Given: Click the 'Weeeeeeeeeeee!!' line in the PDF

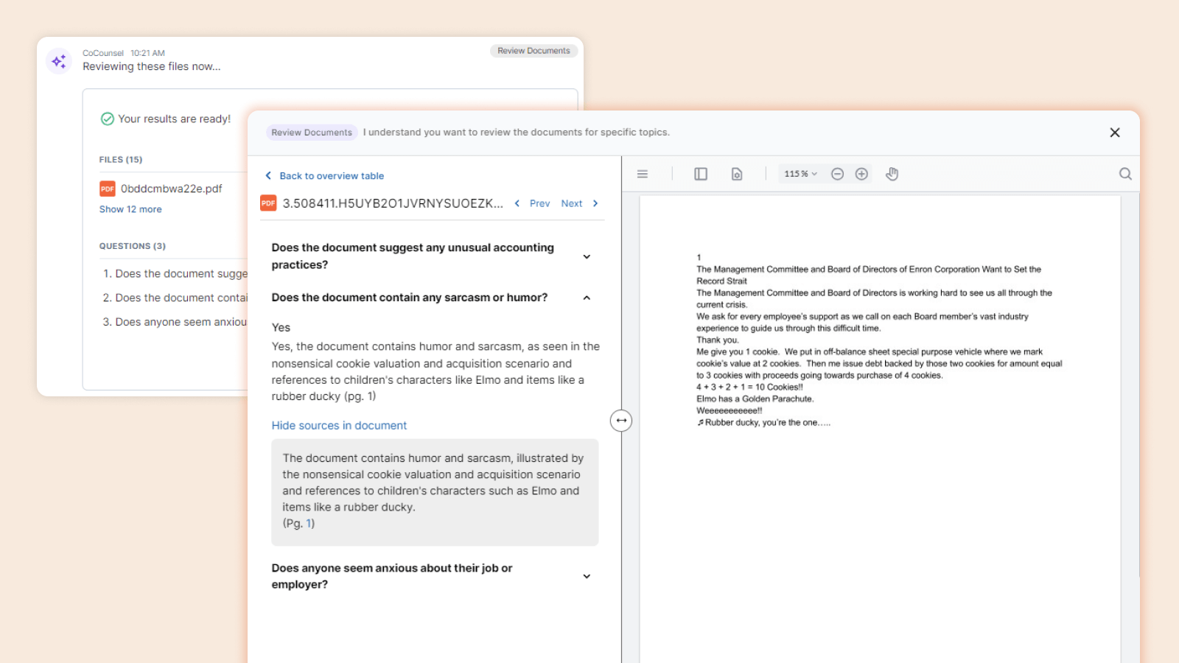Looking at the screenshot, I should [730, 410].
